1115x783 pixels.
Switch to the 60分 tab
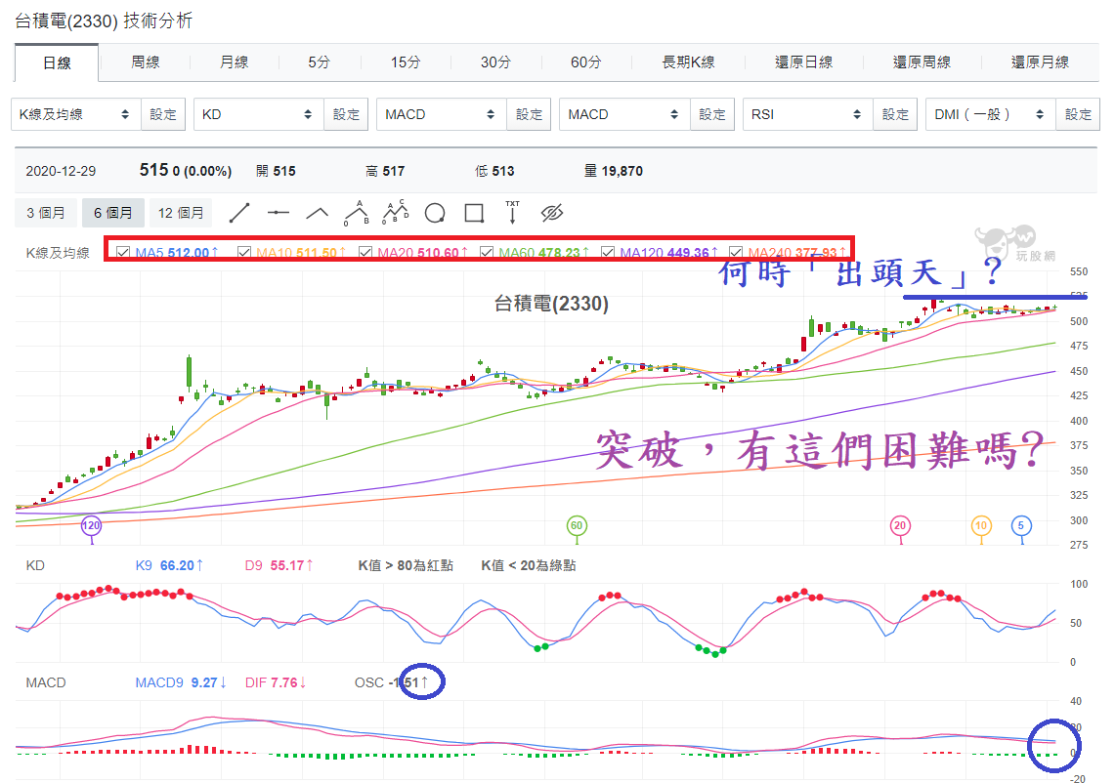pos(586,62)
